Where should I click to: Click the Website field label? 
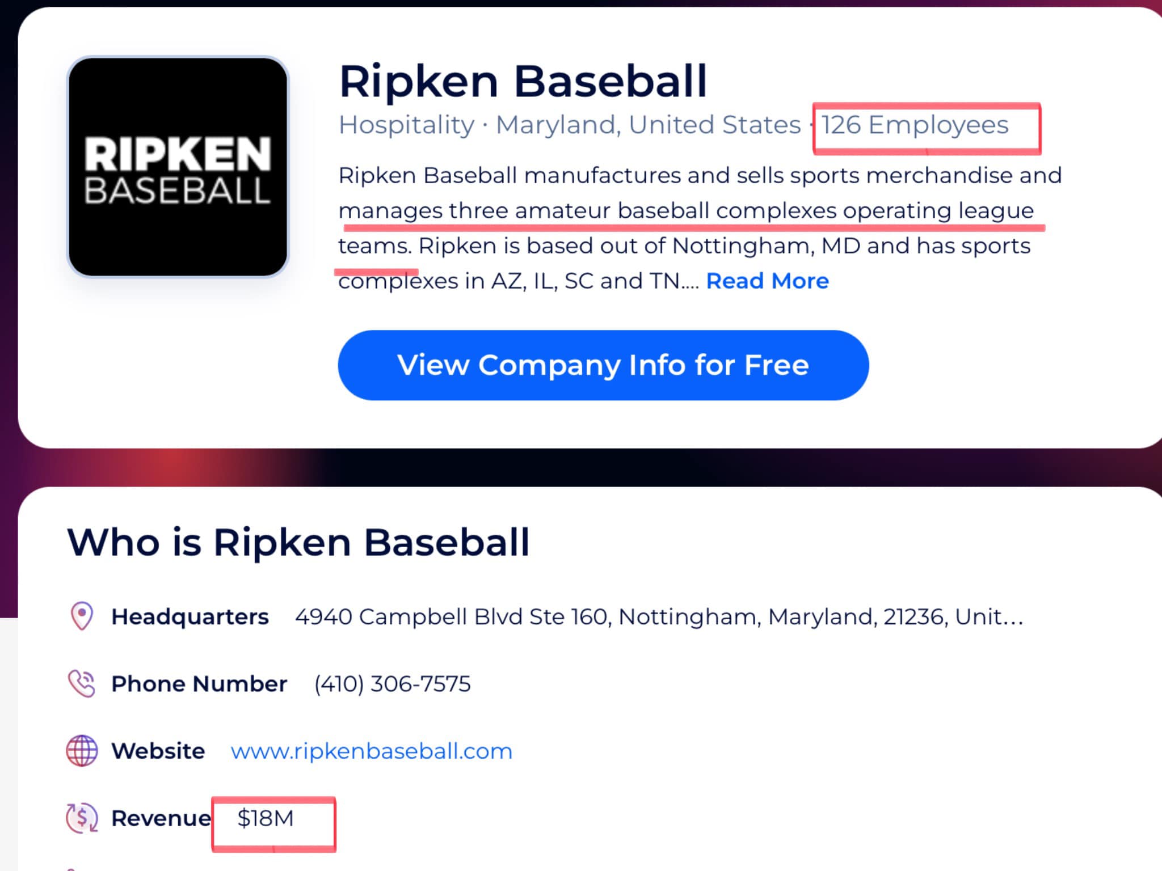[x=158, y=751]
